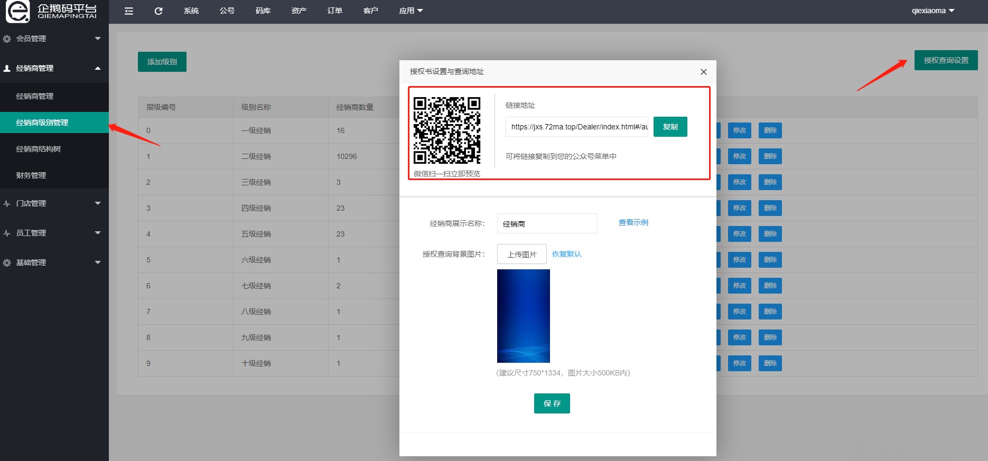Image resolution: width=988 pixels, height=461 pixels.
Task: Select 经销商管理 submenu item
Action: (54, 96)
